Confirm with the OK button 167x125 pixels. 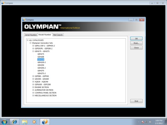pos(136,39)
